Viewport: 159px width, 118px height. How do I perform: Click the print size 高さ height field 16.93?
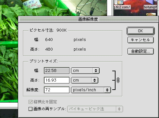coord(57,80)
